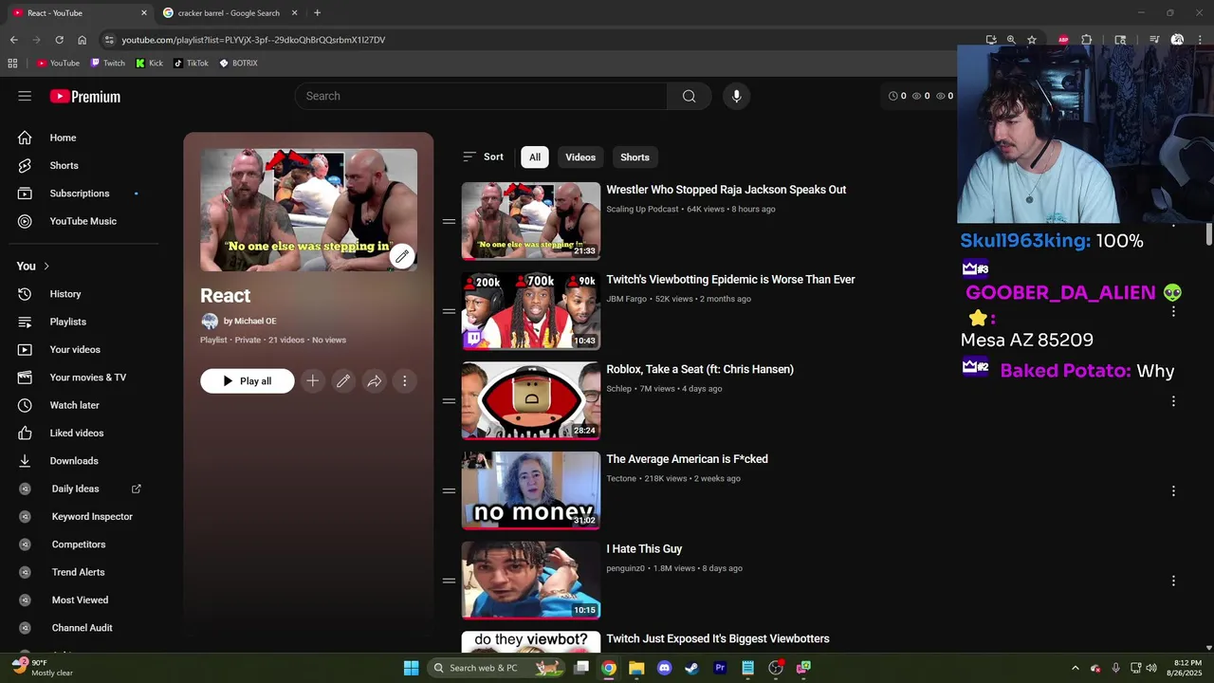Open the Sort dropdown

pos(483,157)
